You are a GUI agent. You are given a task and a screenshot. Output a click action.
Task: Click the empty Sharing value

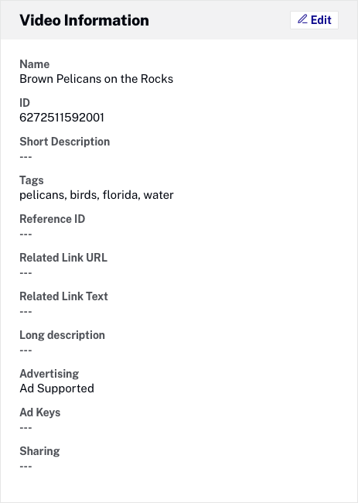tap(26, 467)
